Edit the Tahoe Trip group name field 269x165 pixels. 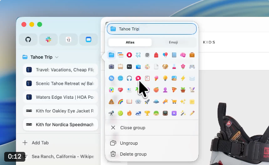tap(152, 29)
